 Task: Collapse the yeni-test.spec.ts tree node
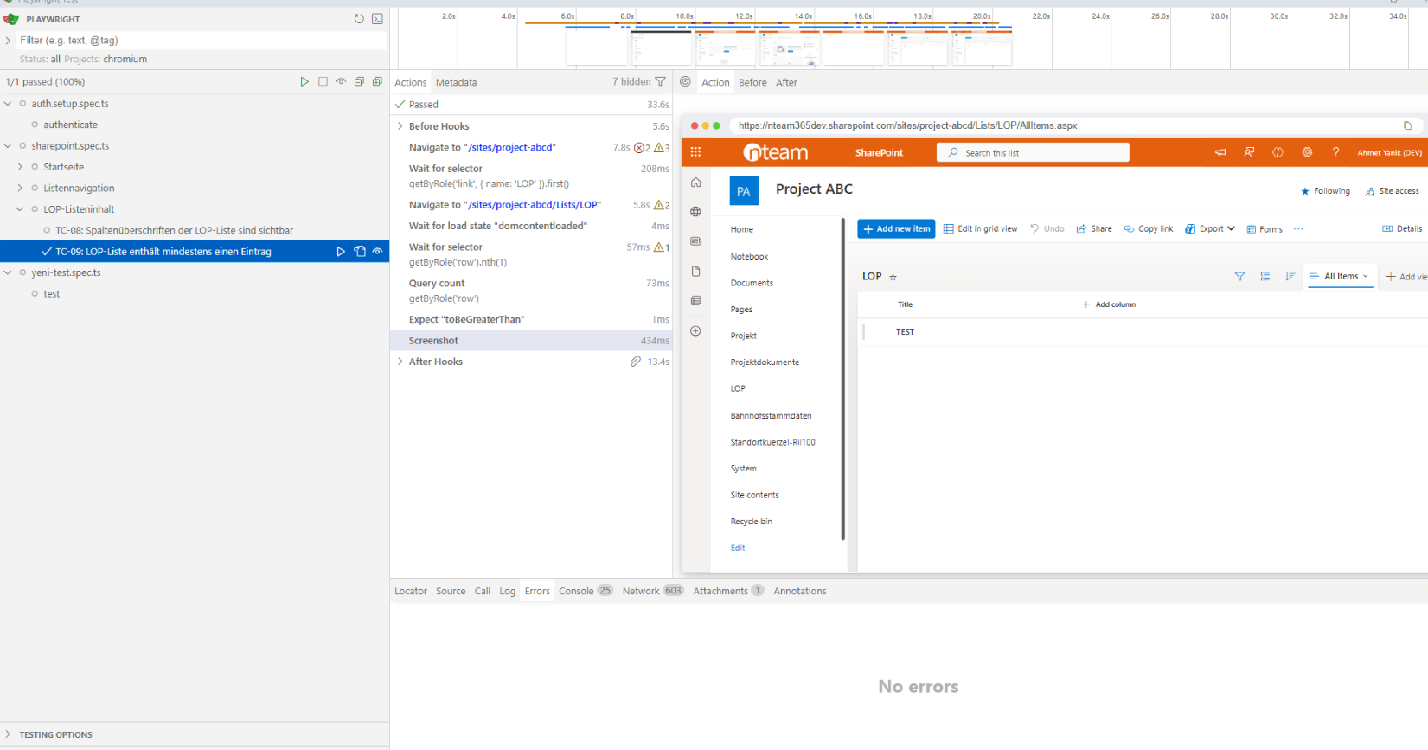tap(8, 272)
